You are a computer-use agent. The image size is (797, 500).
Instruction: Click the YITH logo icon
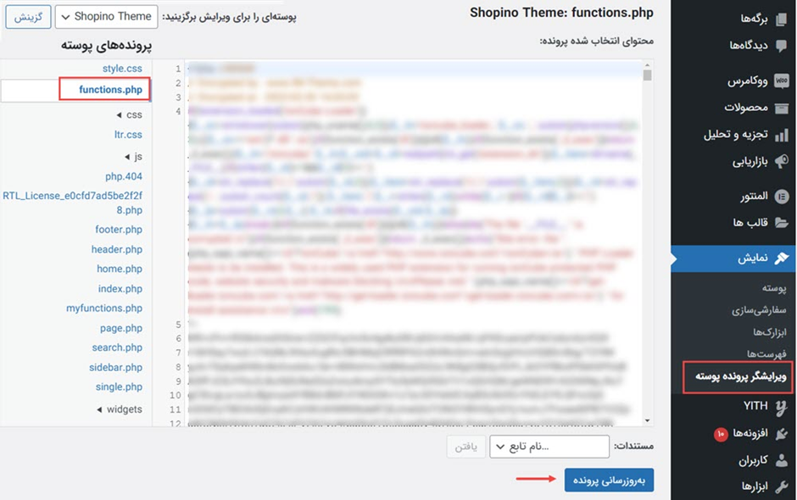click(x=781, y=407)
